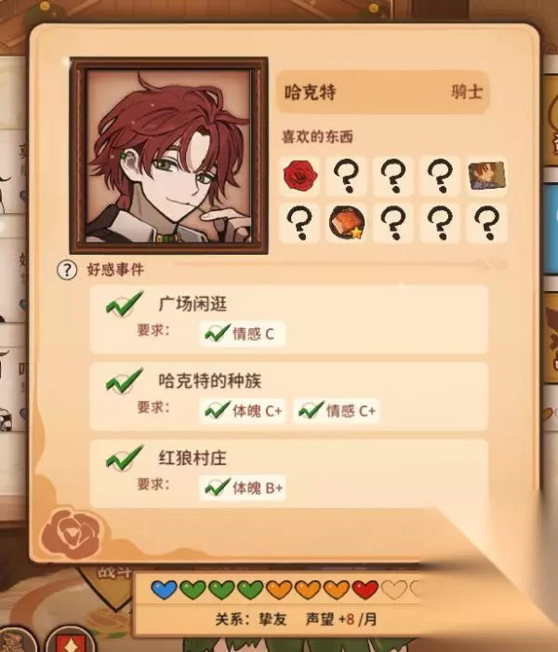Click unknown item next to the rose
This screenshot has width=558, height=652.
347,176
